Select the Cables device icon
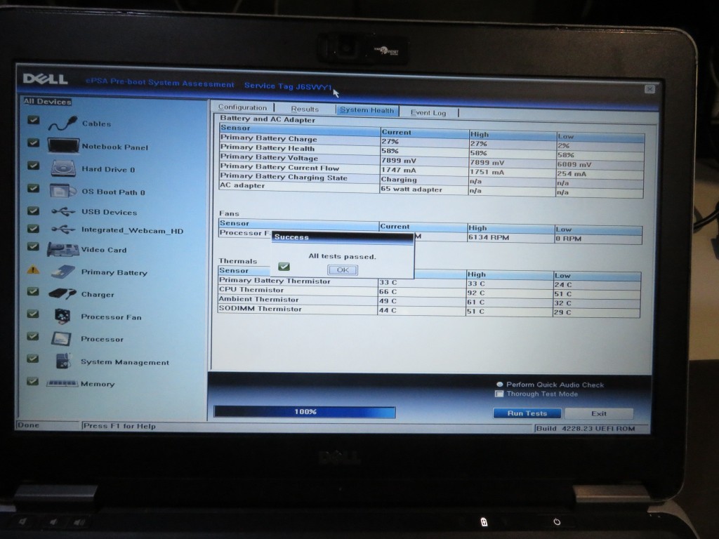The height and width of the screenshot is (539, 719). [x=62, y=123]
